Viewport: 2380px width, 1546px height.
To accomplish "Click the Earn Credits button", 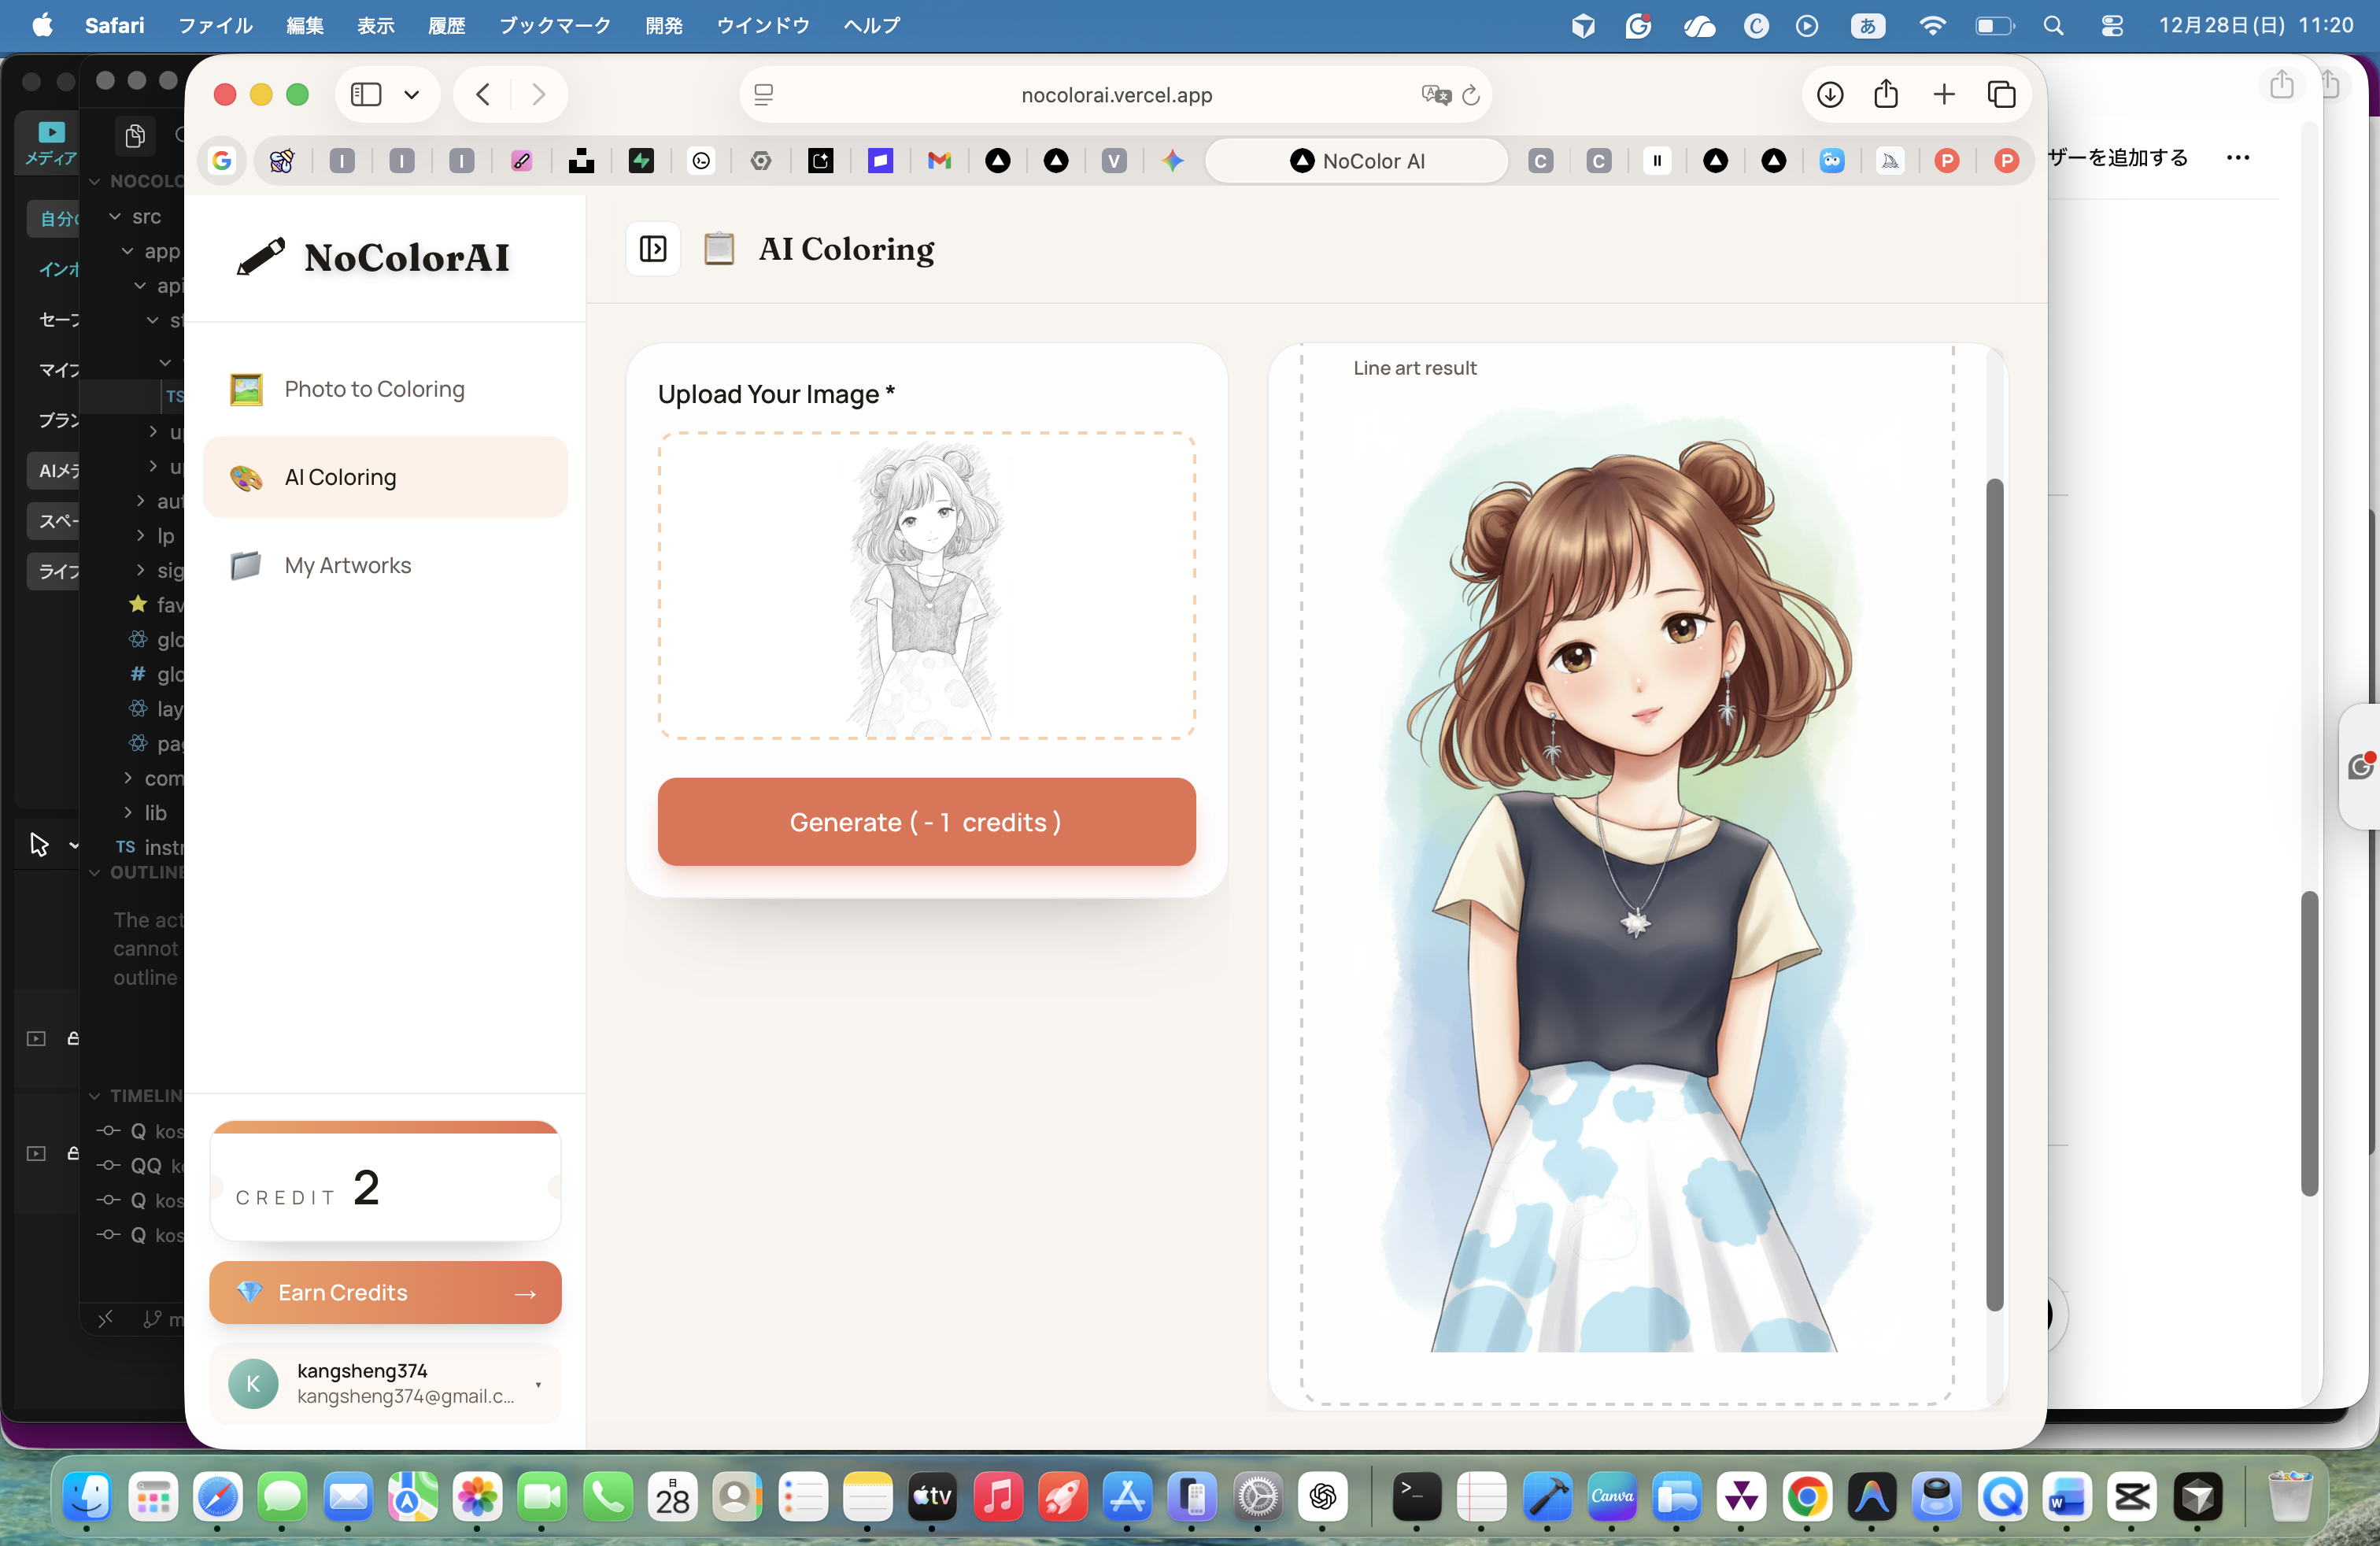I will (x=385, y=1292).
